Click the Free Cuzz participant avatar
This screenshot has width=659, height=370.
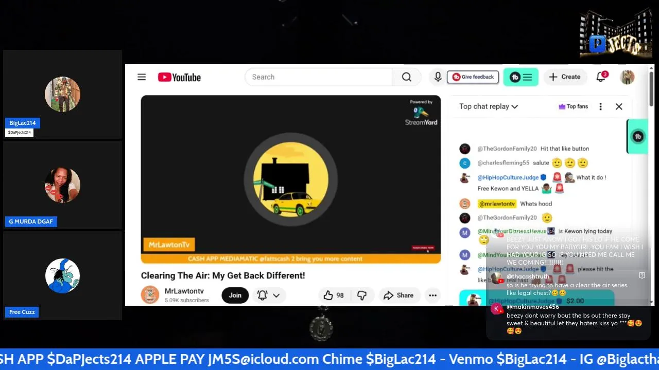pos(62,275)
